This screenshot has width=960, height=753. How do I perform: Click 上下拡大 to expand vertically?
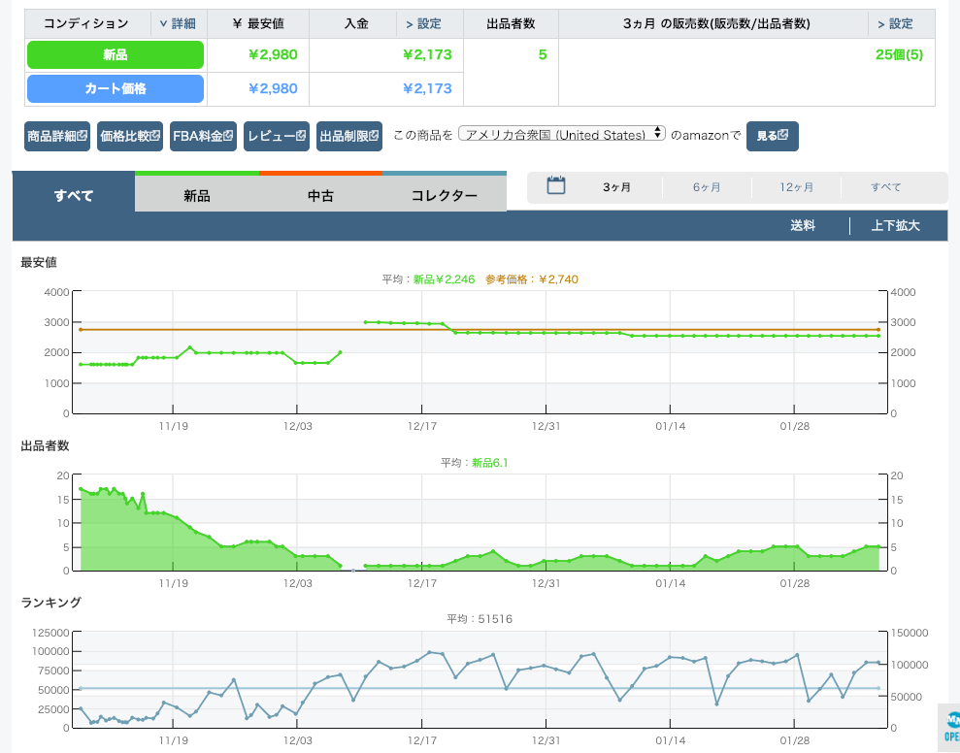coord(895,225)
